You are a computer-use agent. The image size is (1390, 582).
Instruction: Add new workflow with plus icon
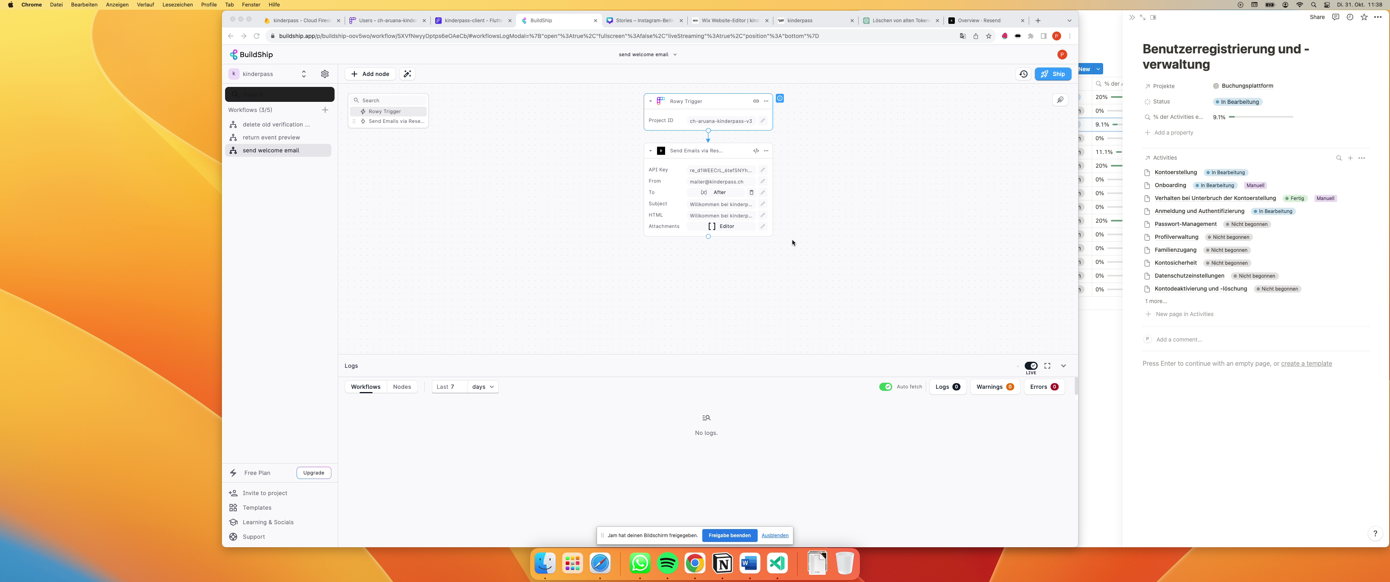click(325, 110)
